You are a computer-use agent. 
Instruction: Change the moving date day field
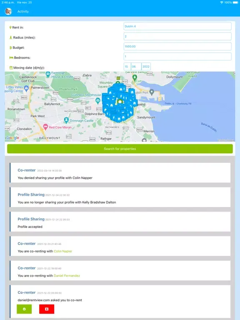127,67
